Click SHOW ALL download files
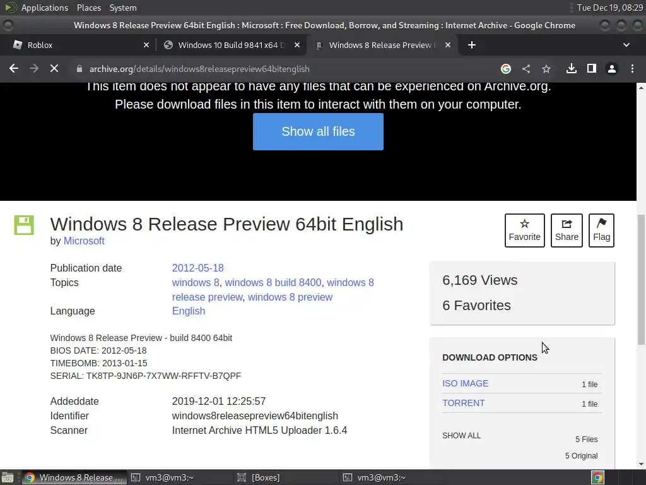This screenshot has height=485, width=646. pyautogui.click(x=461, y=436)
